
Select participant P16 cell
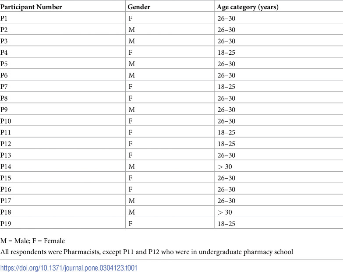(6, 189)
